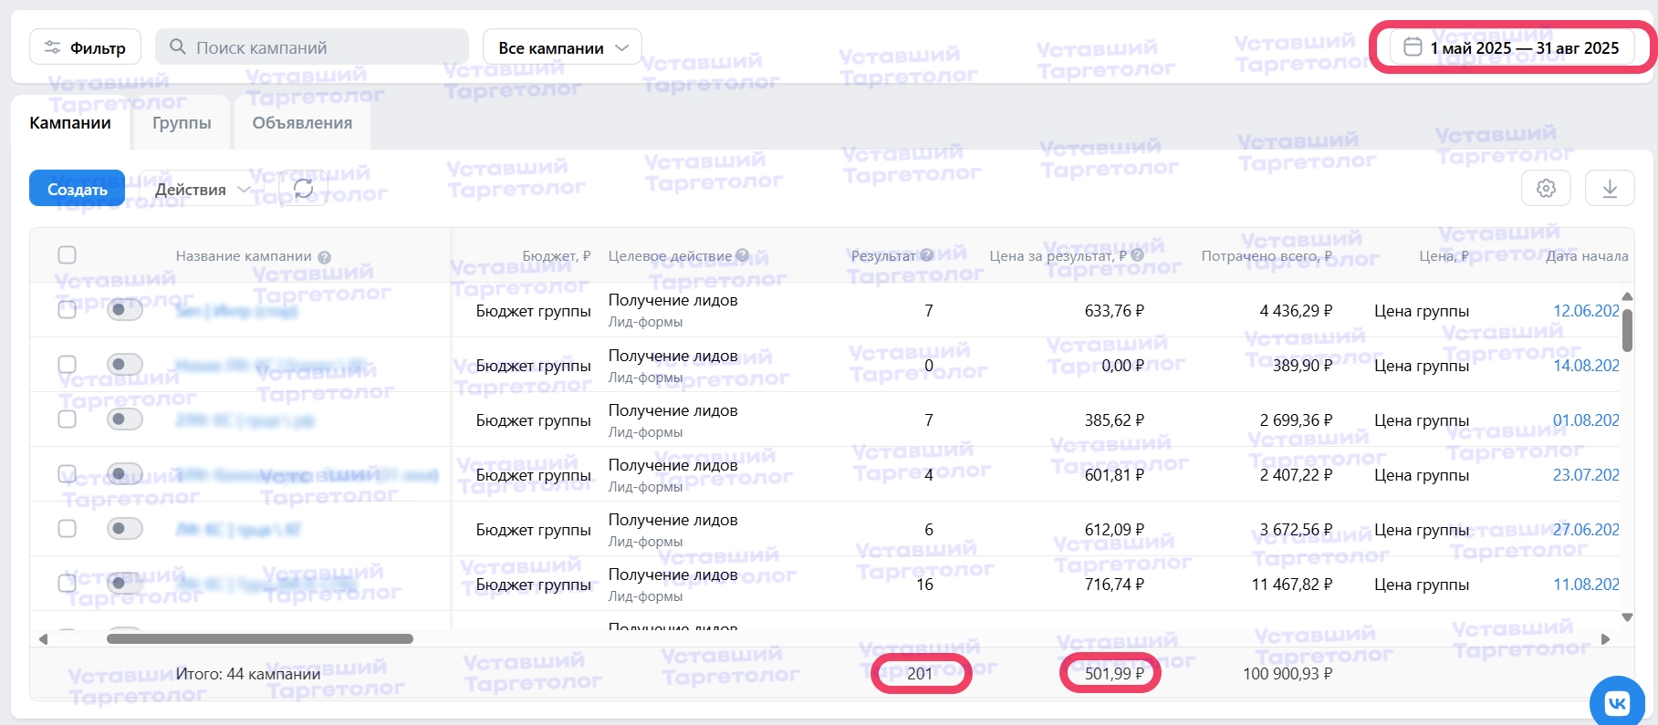Open the VK chat bubble icon
This screenshot has width=1658, height=725.
pyautogui.click(x=1617, y=703)
